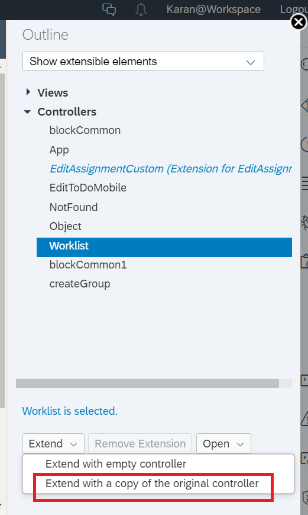This screenshot has height=515, width=308.
Task: Close the Outline pane with the X
Action: [299, 23]
